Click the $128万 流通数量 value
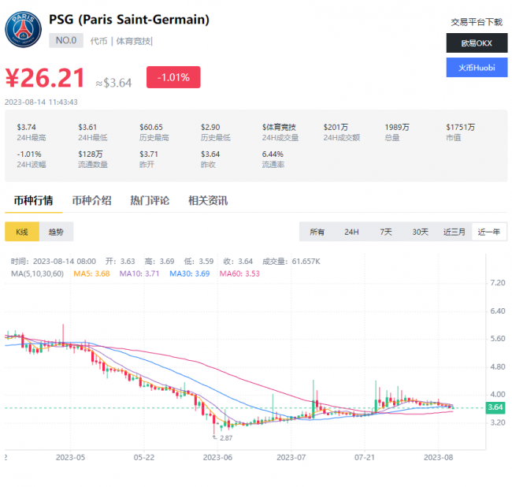Image resolution: width=512 pixels, height=487 pixels. pos(91,154)
